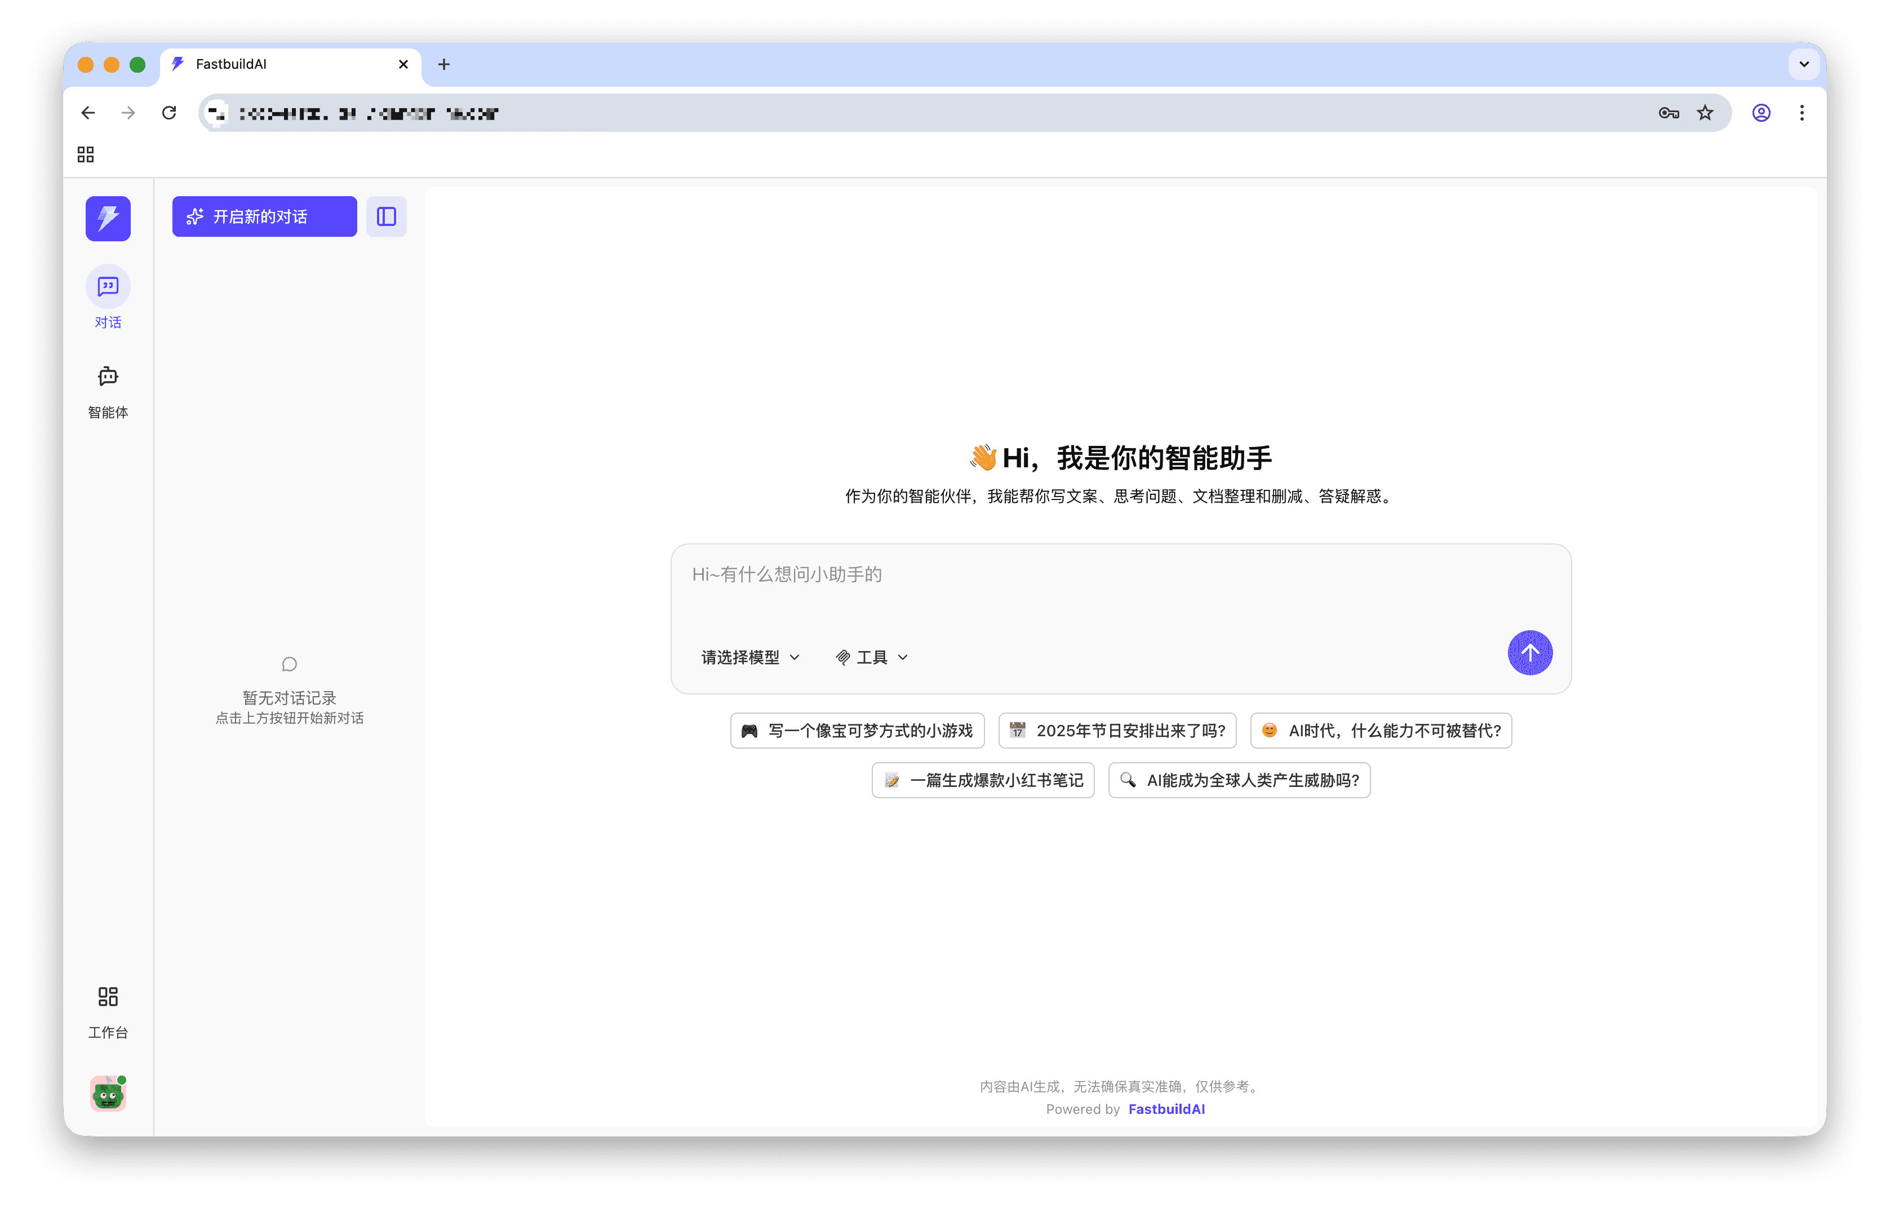Viewport: 1890px width, 1221px height.
Task: Open the 对话 panel in the sidebar
Action: tap(108, 297)
